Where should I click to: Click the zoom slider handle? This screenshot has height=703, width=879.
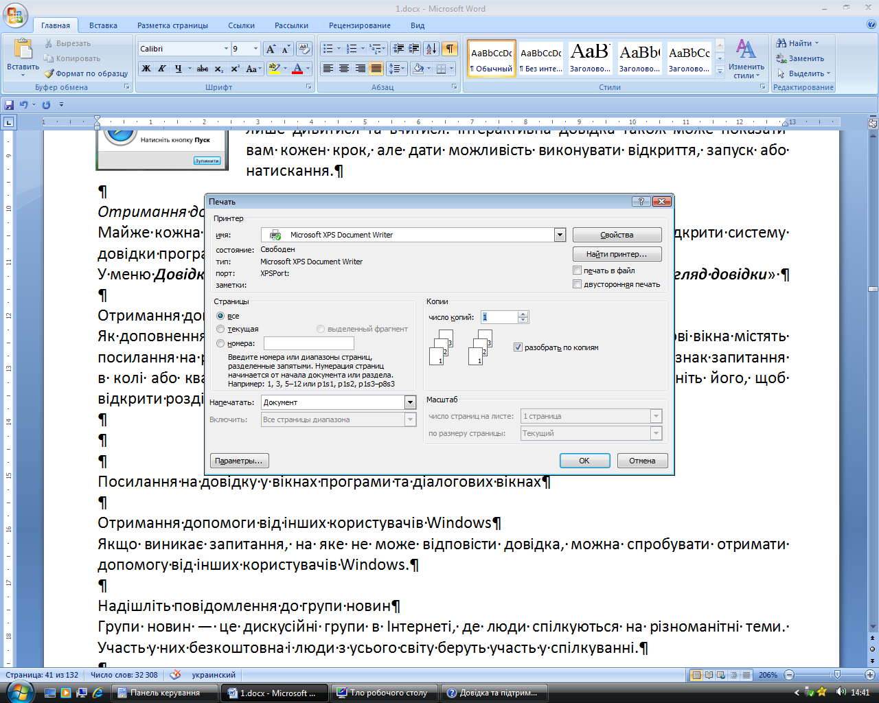(836, 675)
